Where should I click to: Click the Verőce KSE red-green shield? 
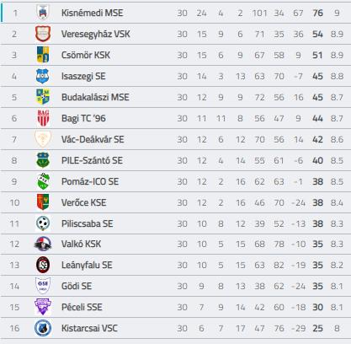[43, 202]
